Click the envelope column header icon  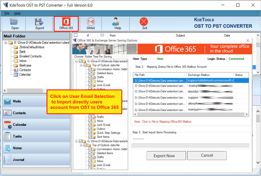(x=102, y=35)
